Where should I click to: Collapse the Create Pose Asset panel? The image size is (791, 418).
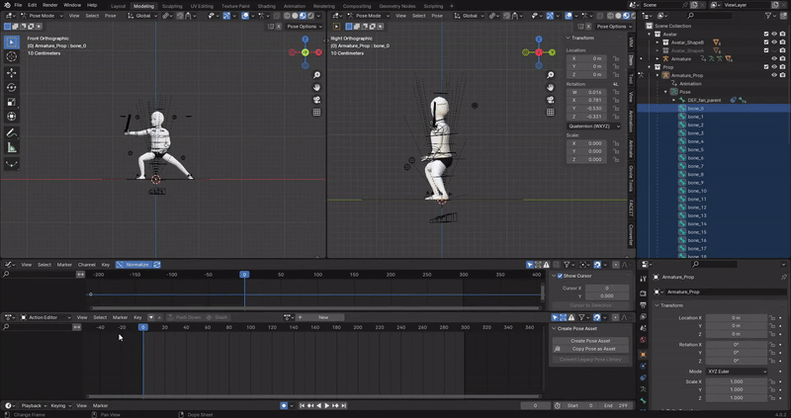[555, 328]
